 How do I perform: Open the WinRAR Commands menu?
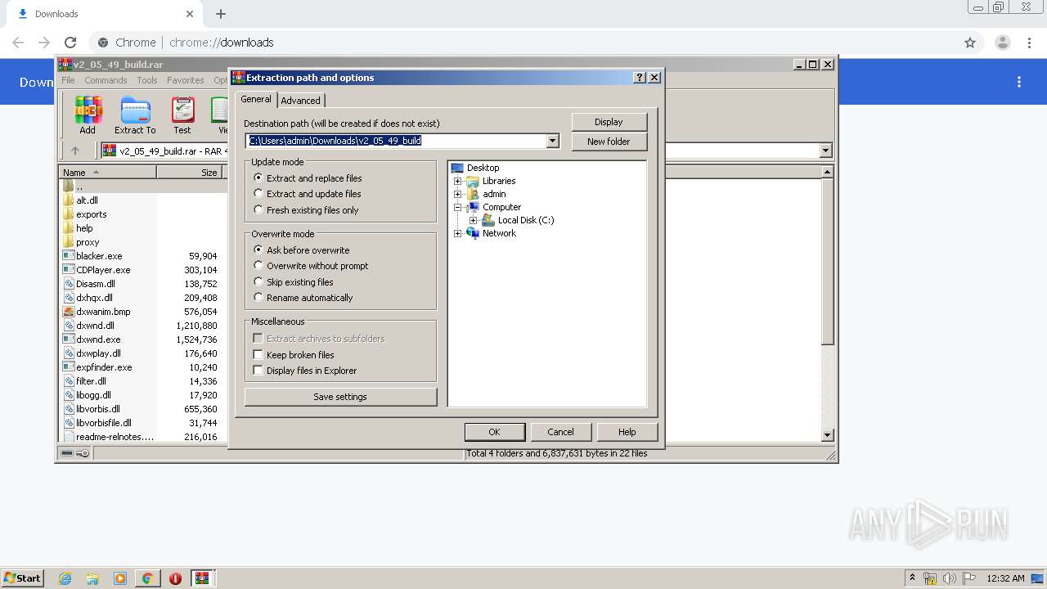[x=106, y=80]
